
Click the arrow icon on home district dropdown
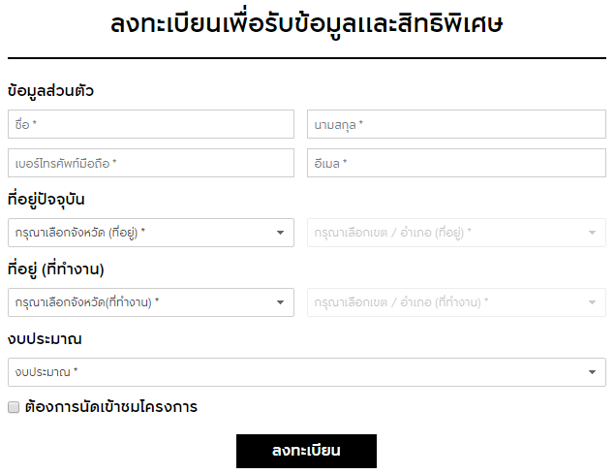[x=592, y=233]
